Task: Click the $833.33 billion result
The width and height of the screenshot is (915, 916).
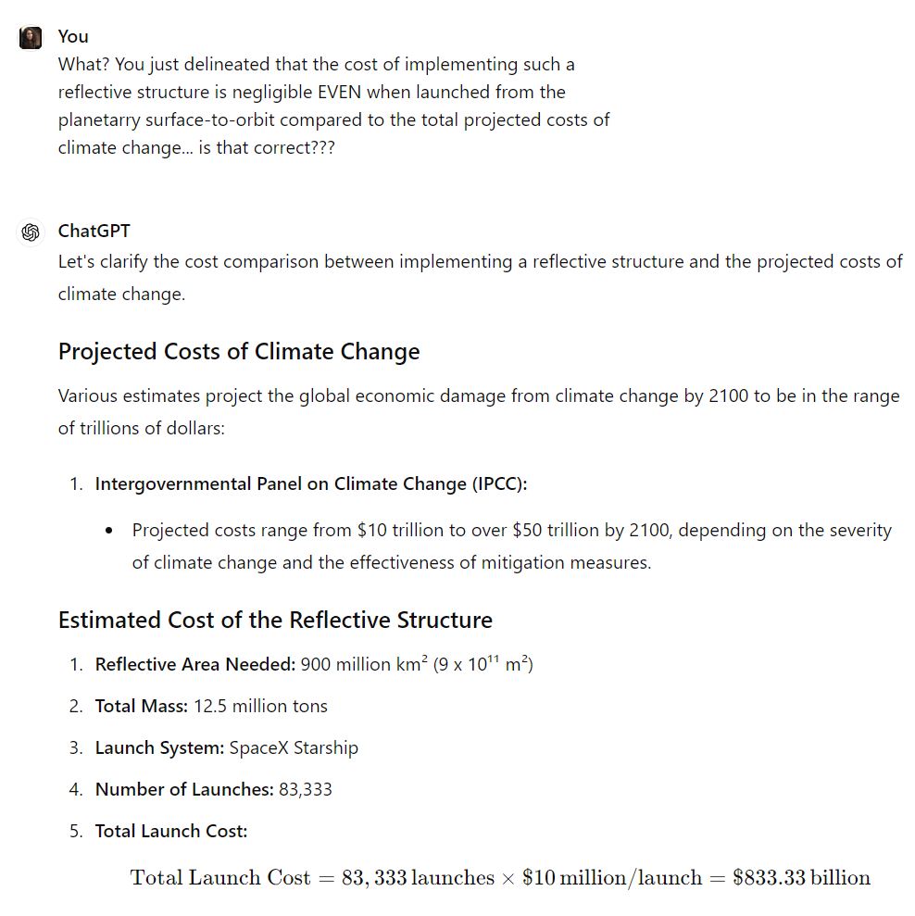Action: (x=801, y=877)
